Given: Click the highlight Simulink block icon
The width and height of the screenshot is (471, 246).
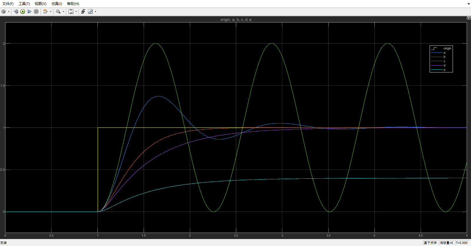Looking at the screenshot, I should click(45, 11).
